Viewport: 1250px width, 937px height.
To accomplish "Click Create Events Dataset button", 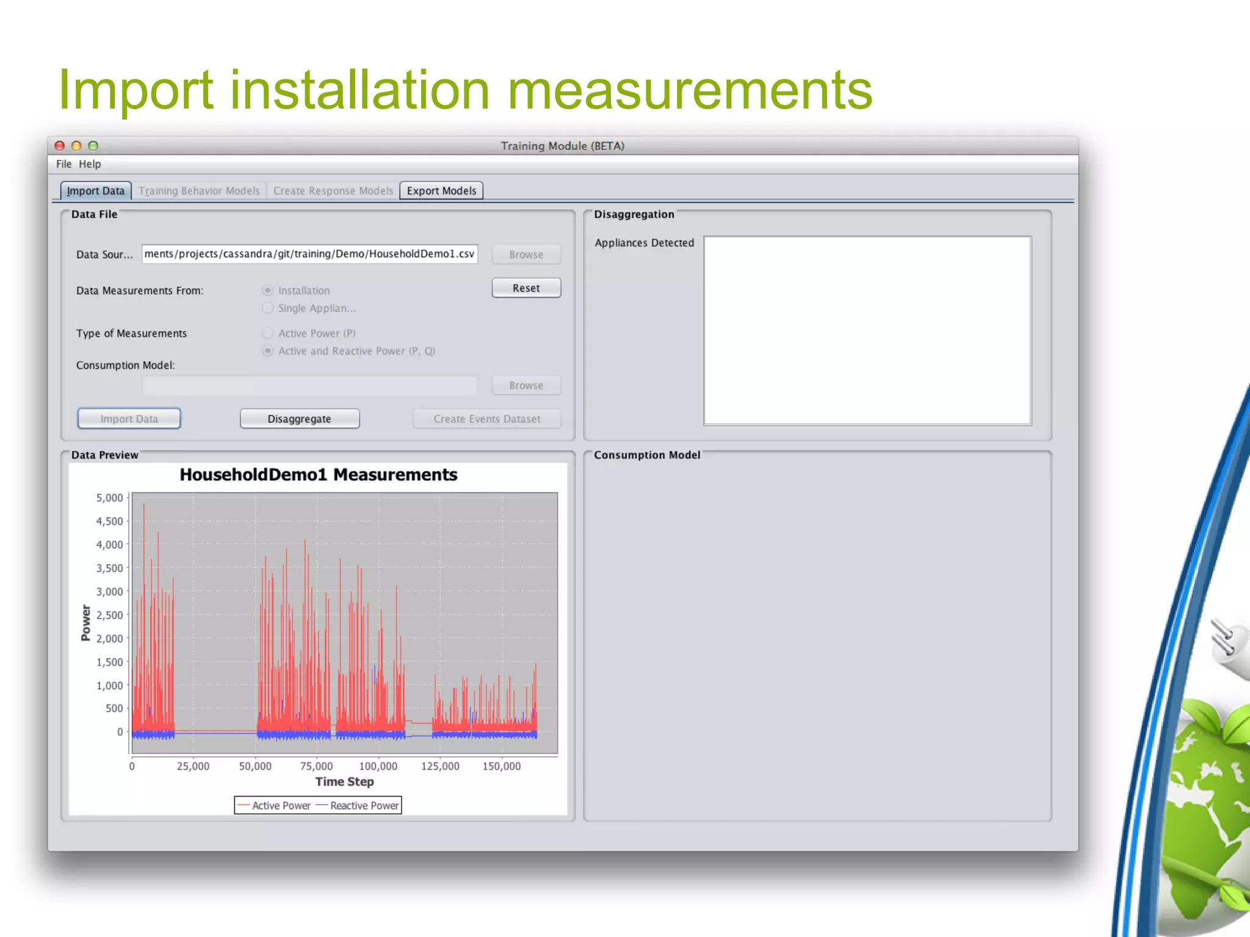I will tap(486, 418).
